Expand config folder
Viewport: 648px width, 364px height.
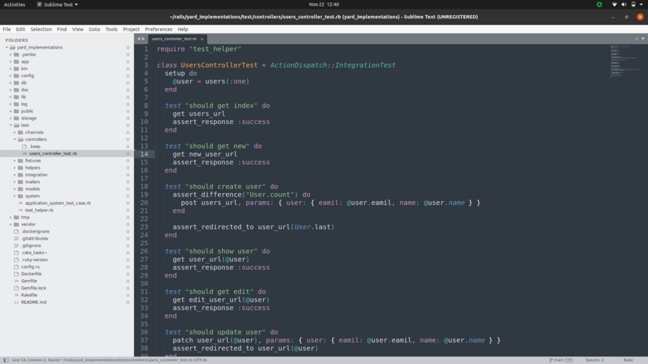coord(11,76)
